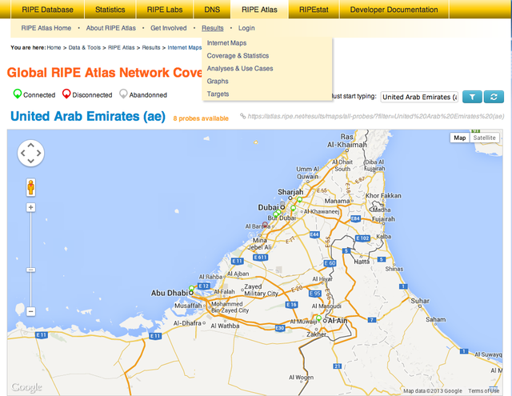Pan the map left with the arrow control

(x=23, y=153)
